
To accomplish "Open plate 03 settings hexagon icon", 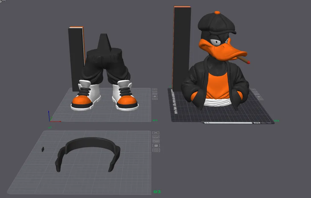I will 156,150.
